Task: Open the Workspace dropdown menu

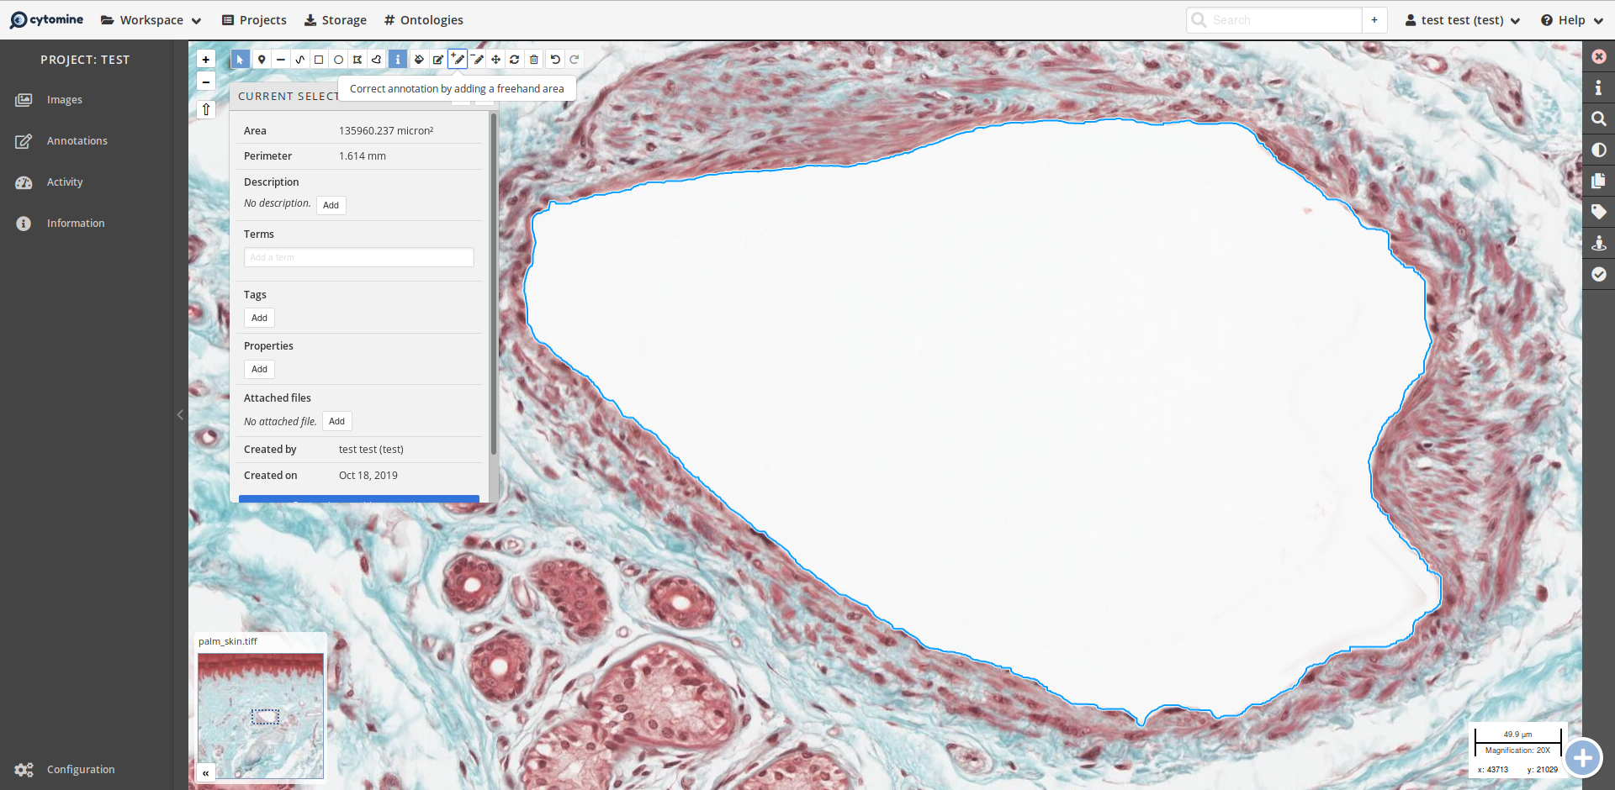Action: pyautogui.click(x=151, y=20)
